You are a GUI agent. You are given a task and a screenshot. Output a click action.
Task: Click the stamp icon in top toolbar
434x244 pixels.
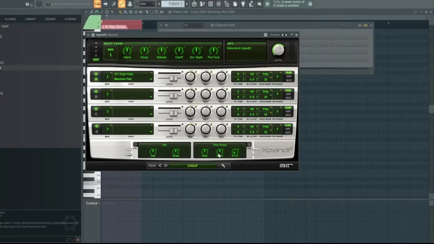click(130, 4)
